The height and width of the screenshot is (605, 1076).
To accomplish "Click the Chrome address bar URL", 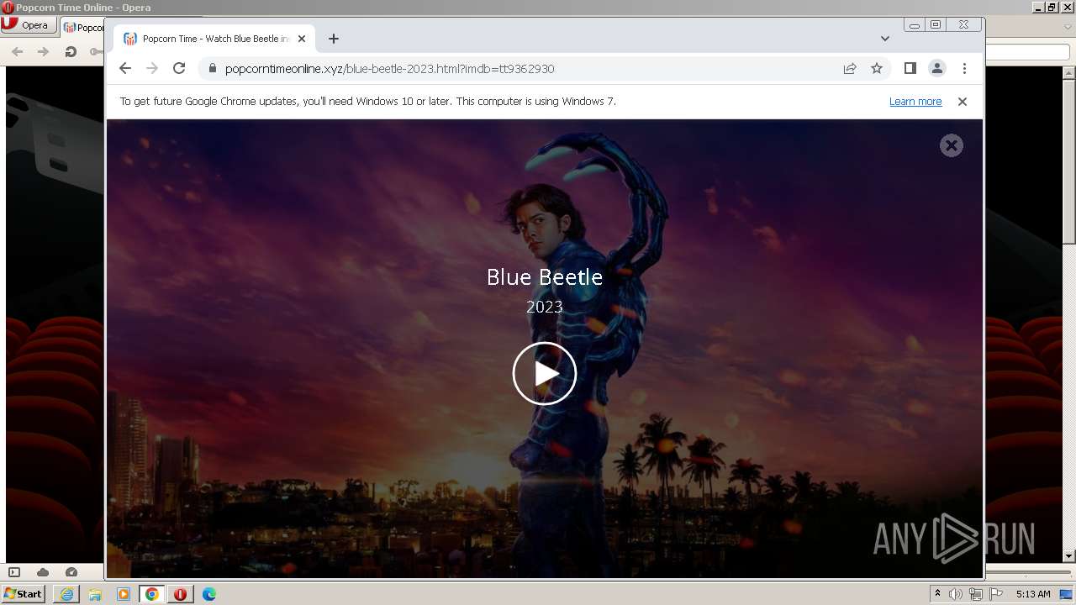I will [x=389, y=69].
